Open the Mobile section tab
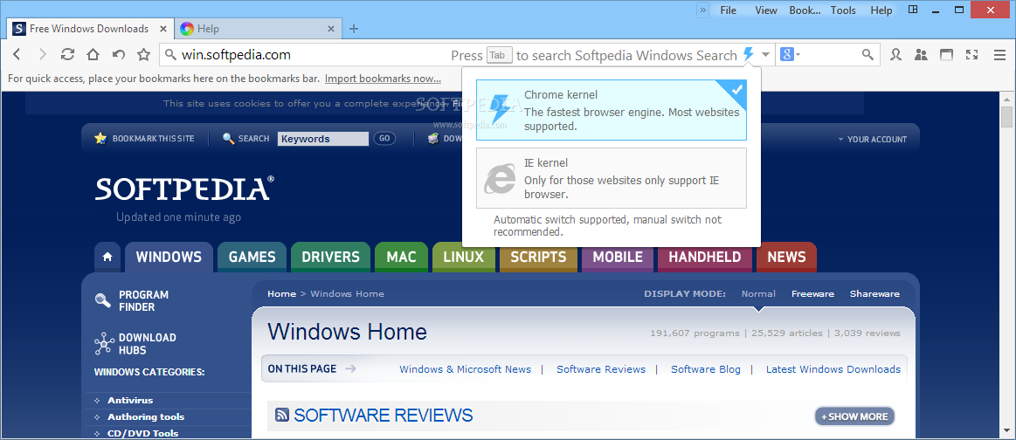 (618, 257)
